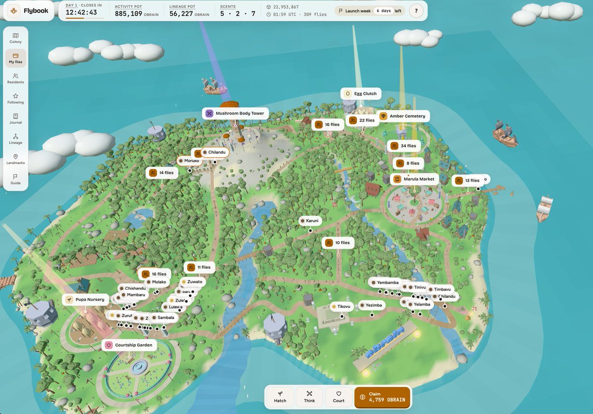The width and height of the screenshot is (593, 414).
Task: Open the Guide flag item
Action: click(15, 179)
